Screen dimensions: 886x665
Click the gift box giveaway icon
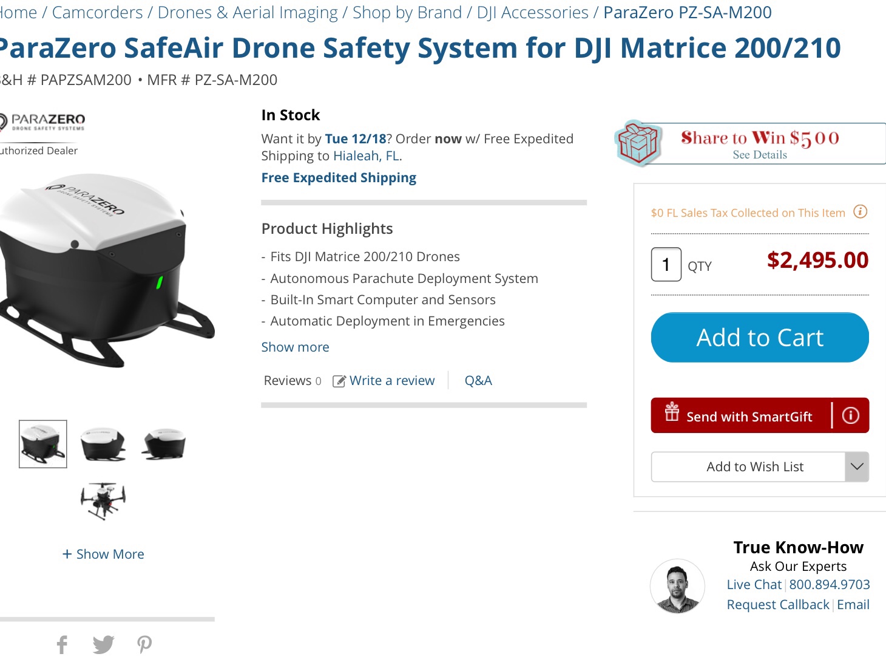click(637, 143)
